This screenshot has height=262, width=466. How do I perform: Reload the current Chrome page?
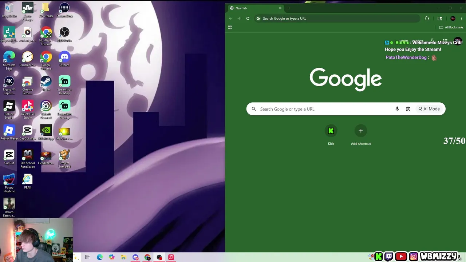coord(248,18)
